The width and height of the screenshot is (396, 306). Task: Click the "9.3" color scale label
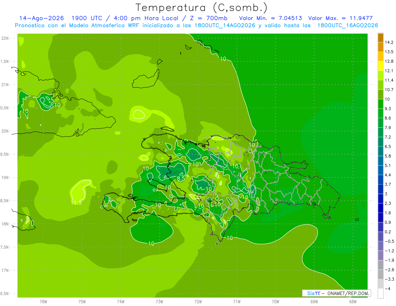[x=388, y=109]
